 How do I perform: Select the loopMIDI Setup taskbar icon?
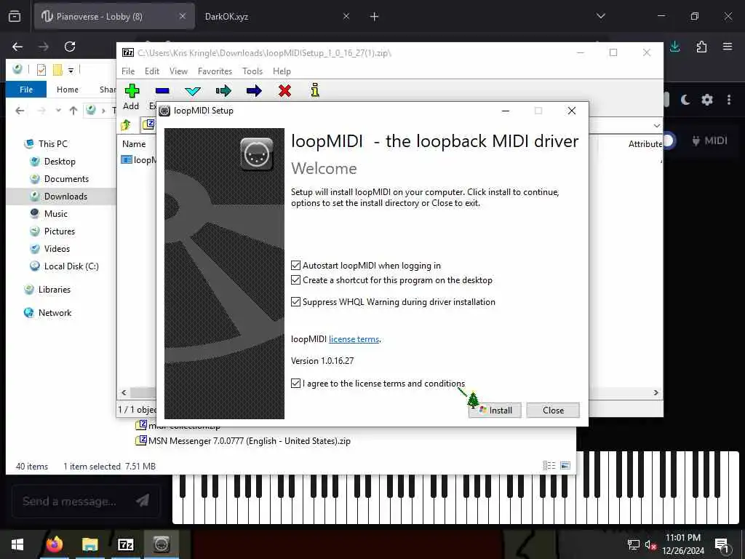pos(162,544)
